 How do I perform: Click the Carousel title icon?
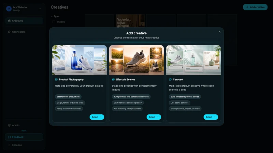(x=170, y=80)
